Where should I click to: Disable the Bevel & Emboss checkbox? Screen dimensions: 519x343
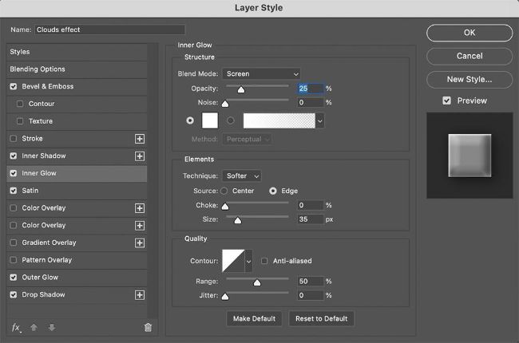[x=14, y=86]
